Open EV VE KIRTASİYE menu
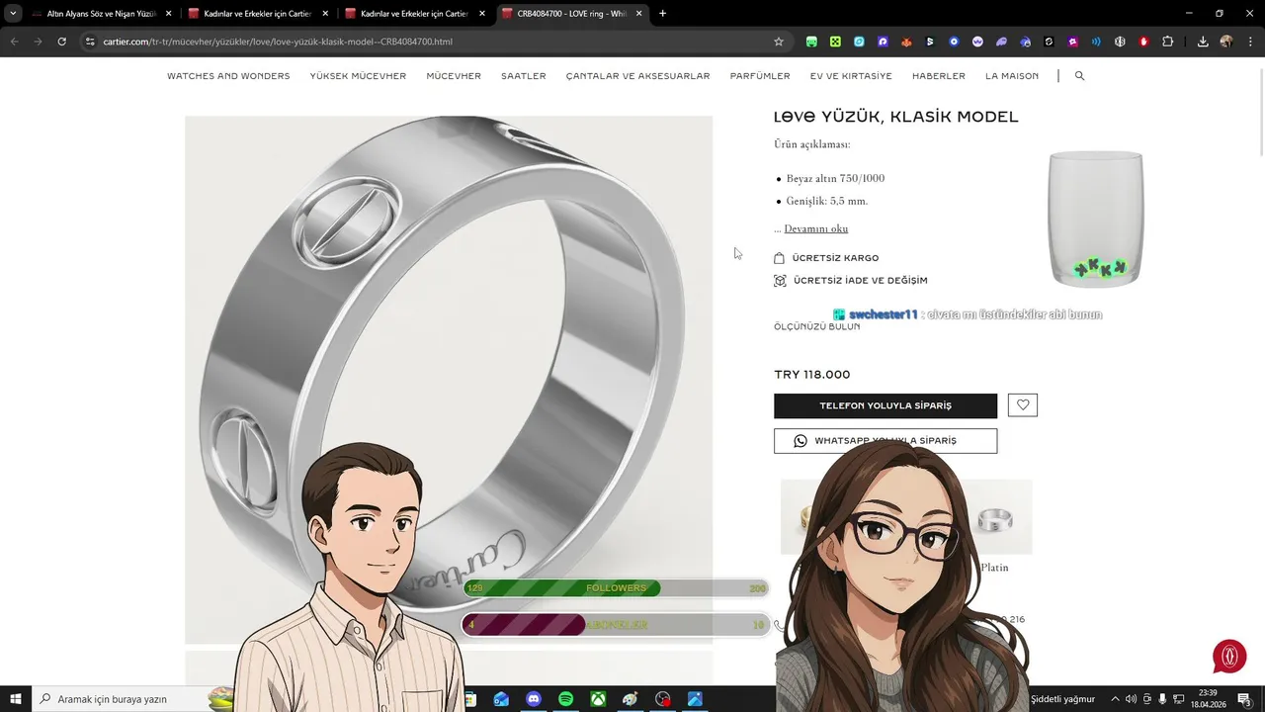The image size is (1265, 712). [851, 76]
